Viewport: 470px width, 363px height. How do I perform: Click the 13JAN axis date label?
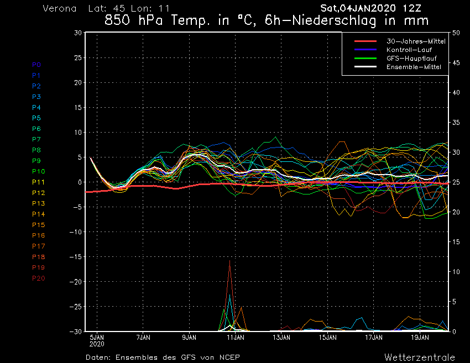(281, 338)
